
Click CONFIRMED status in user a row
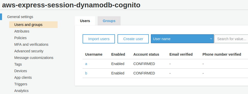coord(144,64)
